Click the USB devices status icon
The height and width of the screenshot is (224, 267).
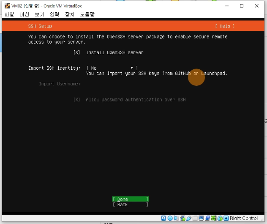[x=189, y=218]
